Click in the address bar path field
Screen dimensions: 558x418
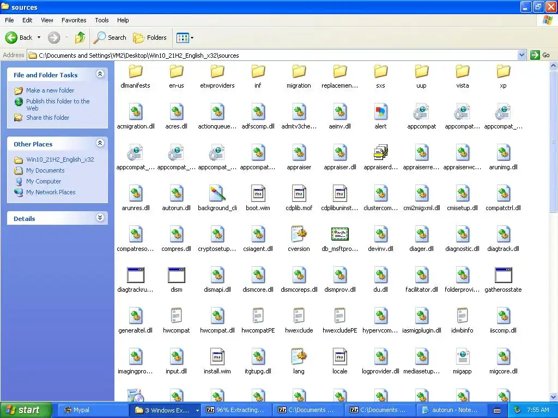click(x=272, y=55)
